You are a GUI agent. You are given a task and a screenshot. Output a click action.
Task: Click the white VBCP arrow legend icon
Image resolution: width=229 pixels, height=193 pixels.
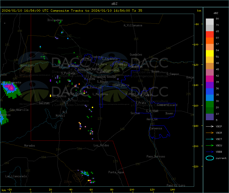pos(210,126)
